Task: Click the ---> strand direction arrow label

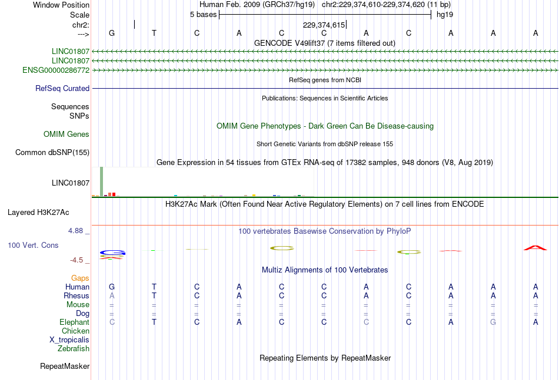Action: (x=84, y=34)
